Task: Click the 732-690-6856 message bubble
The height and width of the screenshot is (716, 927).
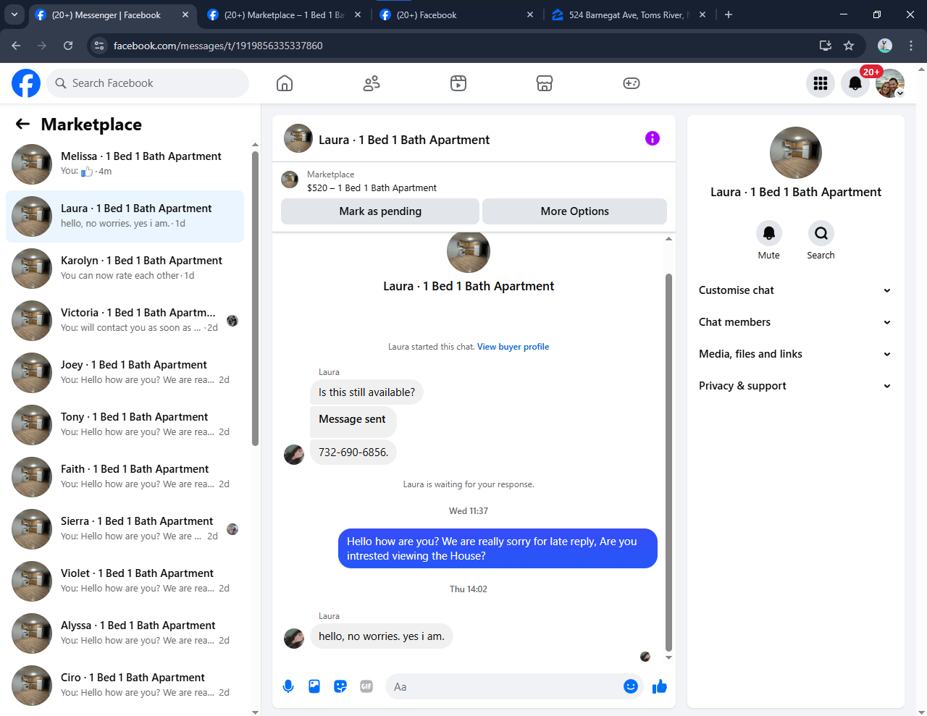Action: (x=353, y=452)
